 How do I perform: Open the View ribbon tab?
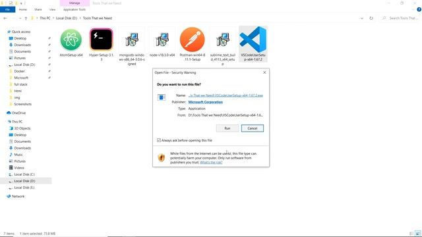coord(53,9)
